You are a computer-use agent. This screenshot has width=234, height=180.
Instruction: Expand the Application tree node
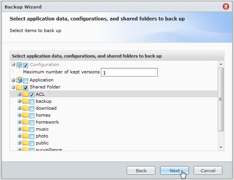(x=13, y=80)
